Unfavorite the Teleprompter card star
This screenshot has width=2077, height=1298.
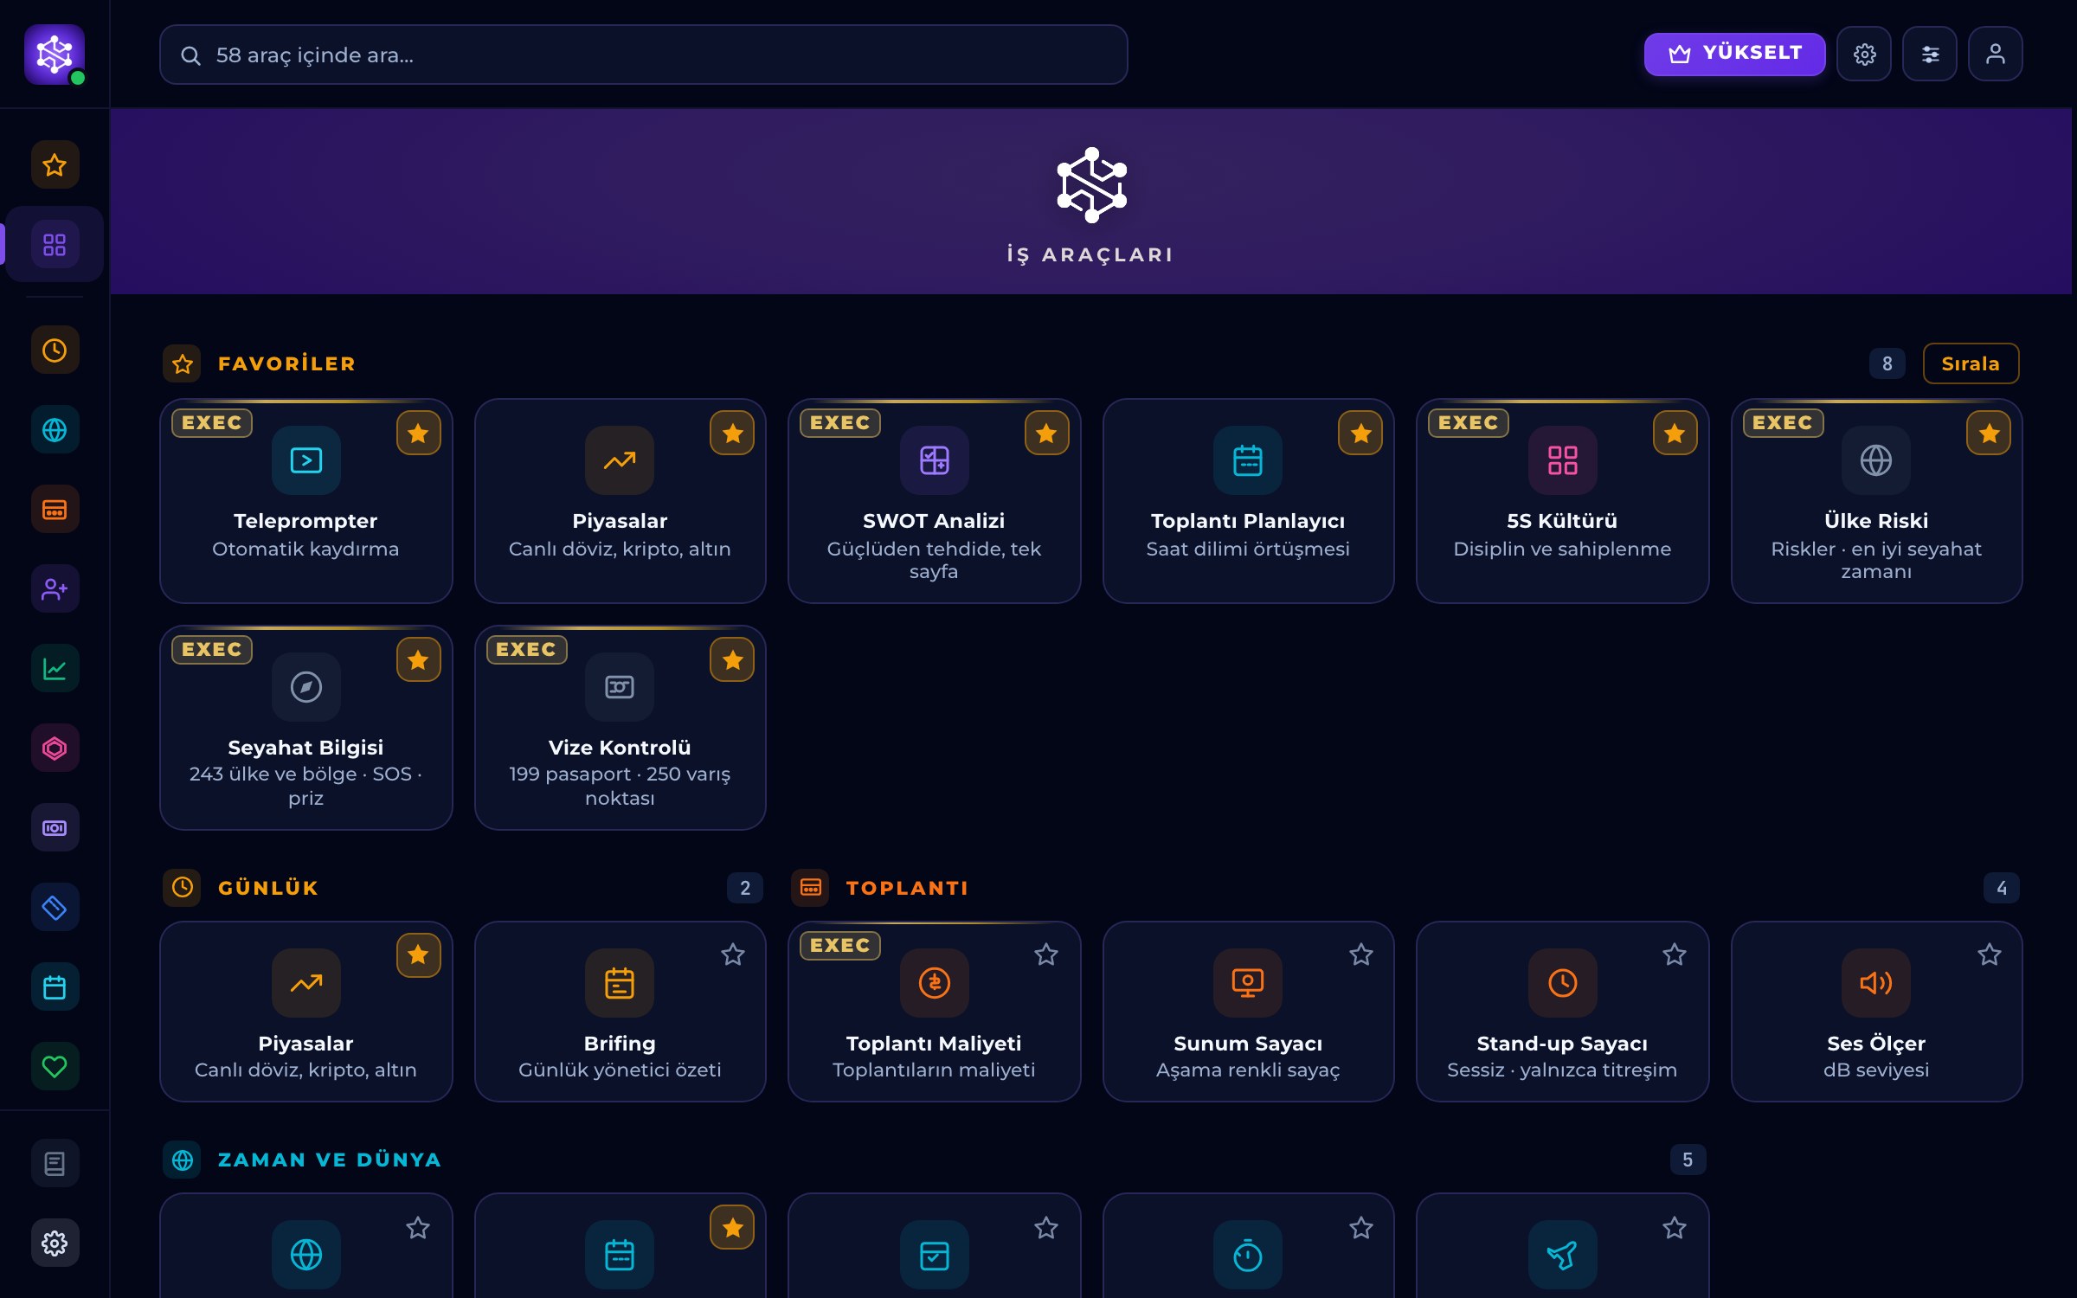(419, 434)
